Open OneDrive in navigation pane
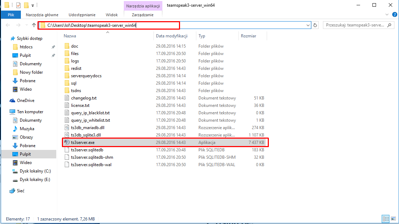This screenshot has height=224, width=399. click(25, 101)
